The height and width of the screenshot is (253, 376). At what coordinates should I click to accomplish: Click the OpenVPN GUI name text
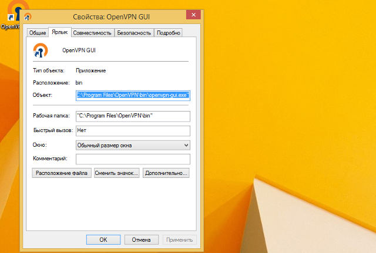pyautogui.click(x=79, y=50)
